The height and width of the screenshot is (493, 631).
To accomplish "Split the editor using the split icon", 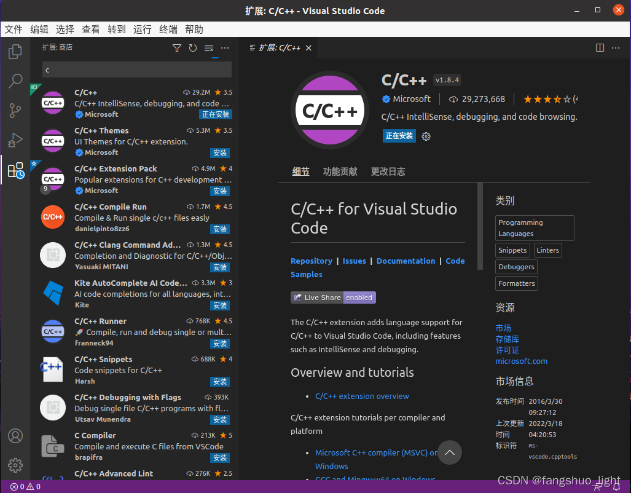I will [x=599, y=47].
